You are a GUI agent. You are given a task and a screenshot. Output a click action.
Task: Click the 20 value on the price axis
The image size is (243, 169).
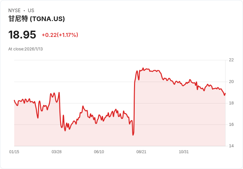point(231,82)
